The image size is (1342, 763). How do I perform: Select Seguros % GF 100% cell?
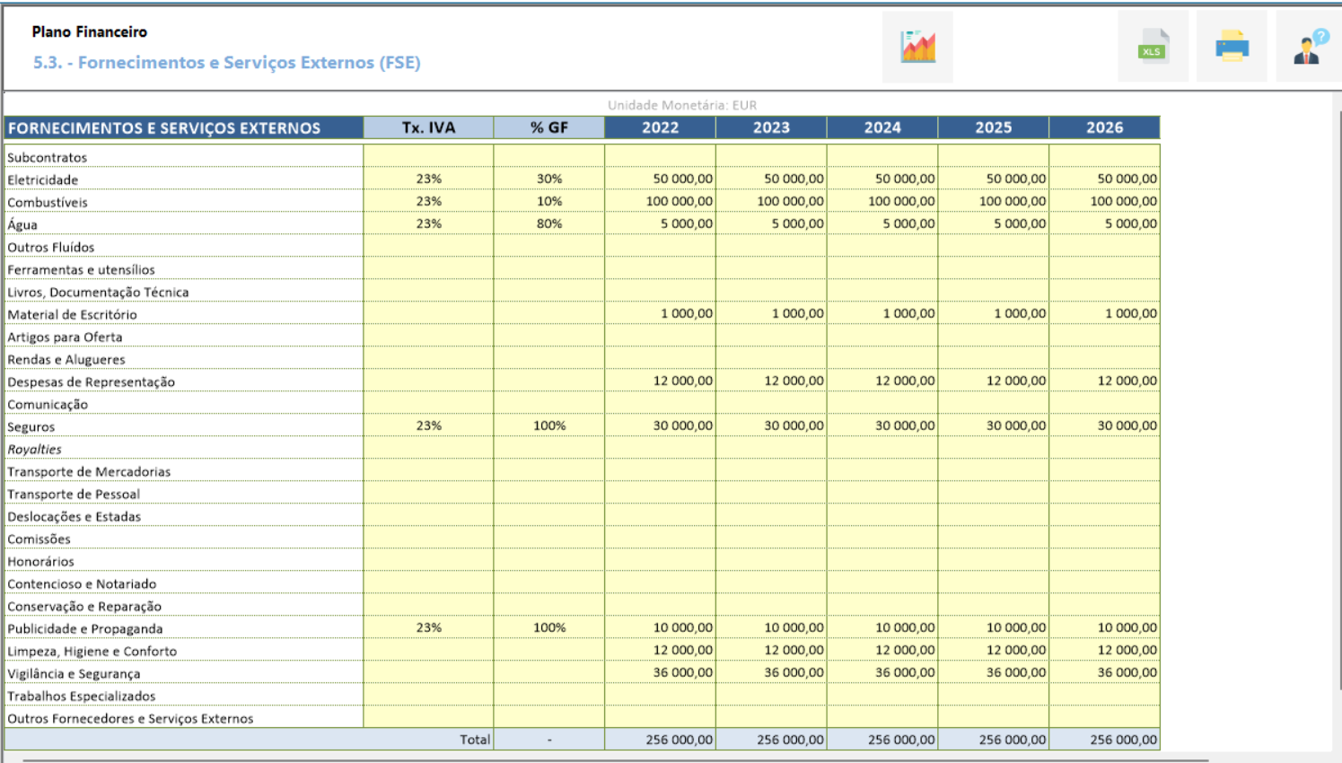549,425
